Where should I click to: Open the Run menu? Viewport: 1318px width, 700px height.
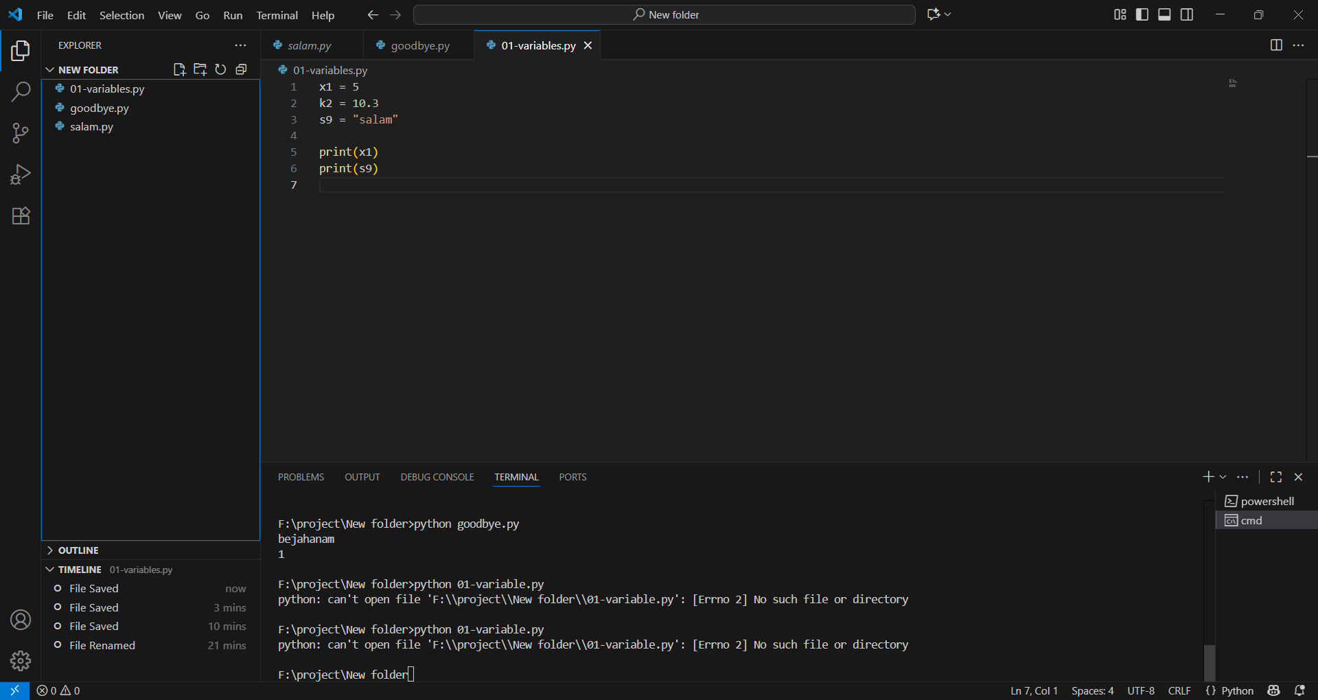click(233, 15)
